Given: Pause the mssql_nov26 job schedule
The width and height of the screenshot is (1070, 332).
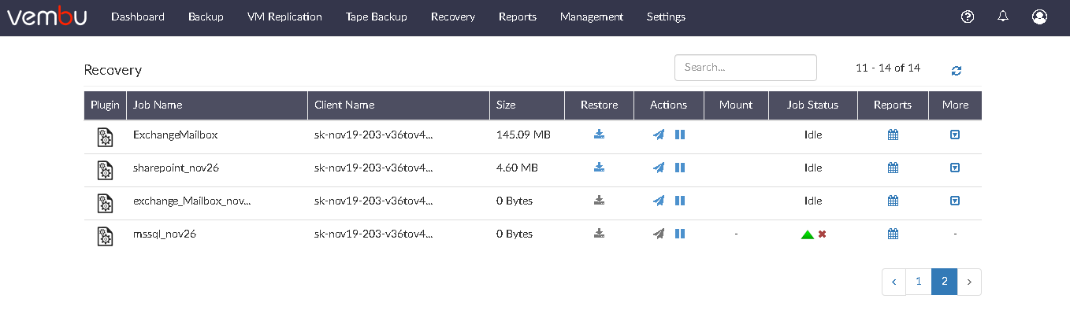Looking at the screenshot, I should click(x=680, y=234).
